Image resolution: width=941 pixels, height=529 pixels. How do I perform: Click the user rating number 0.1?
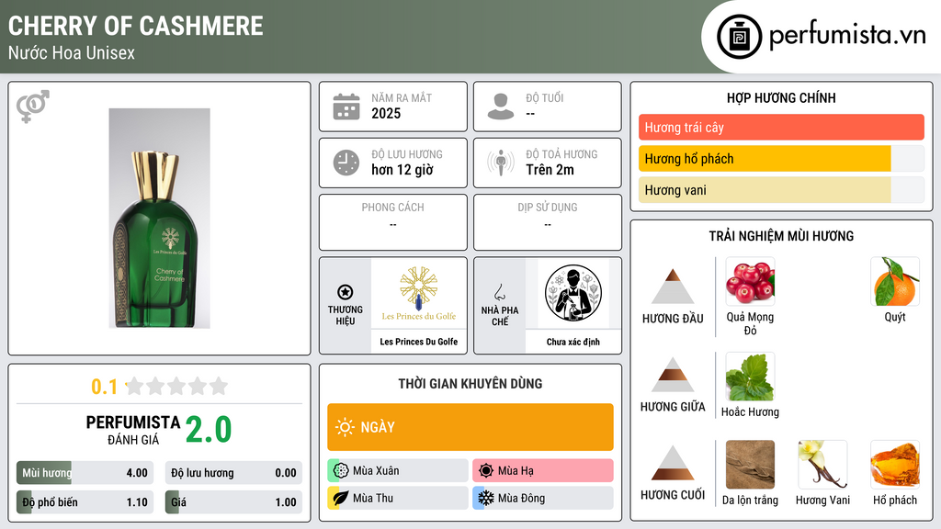click(105, 387)
